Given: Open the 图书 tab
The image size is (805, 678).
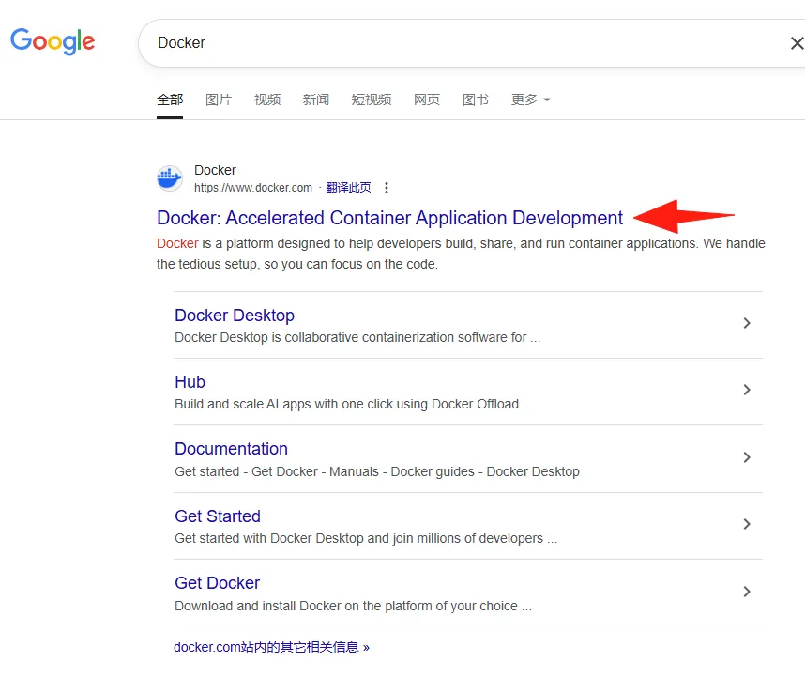Looking at the screenshot, I should [x=476, y=100].
